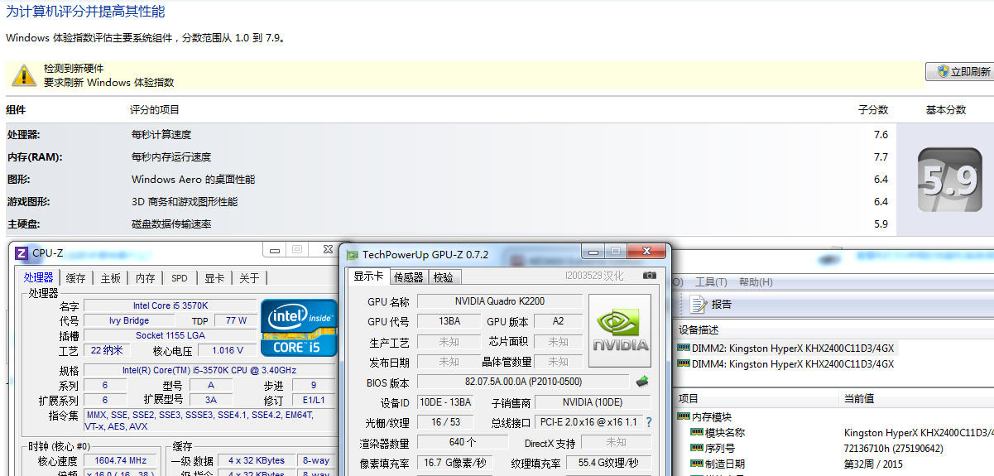Viewport: 994px width, 476px height.
Task: Click the core voltage value 1.016 V
Action: [228, 350]
